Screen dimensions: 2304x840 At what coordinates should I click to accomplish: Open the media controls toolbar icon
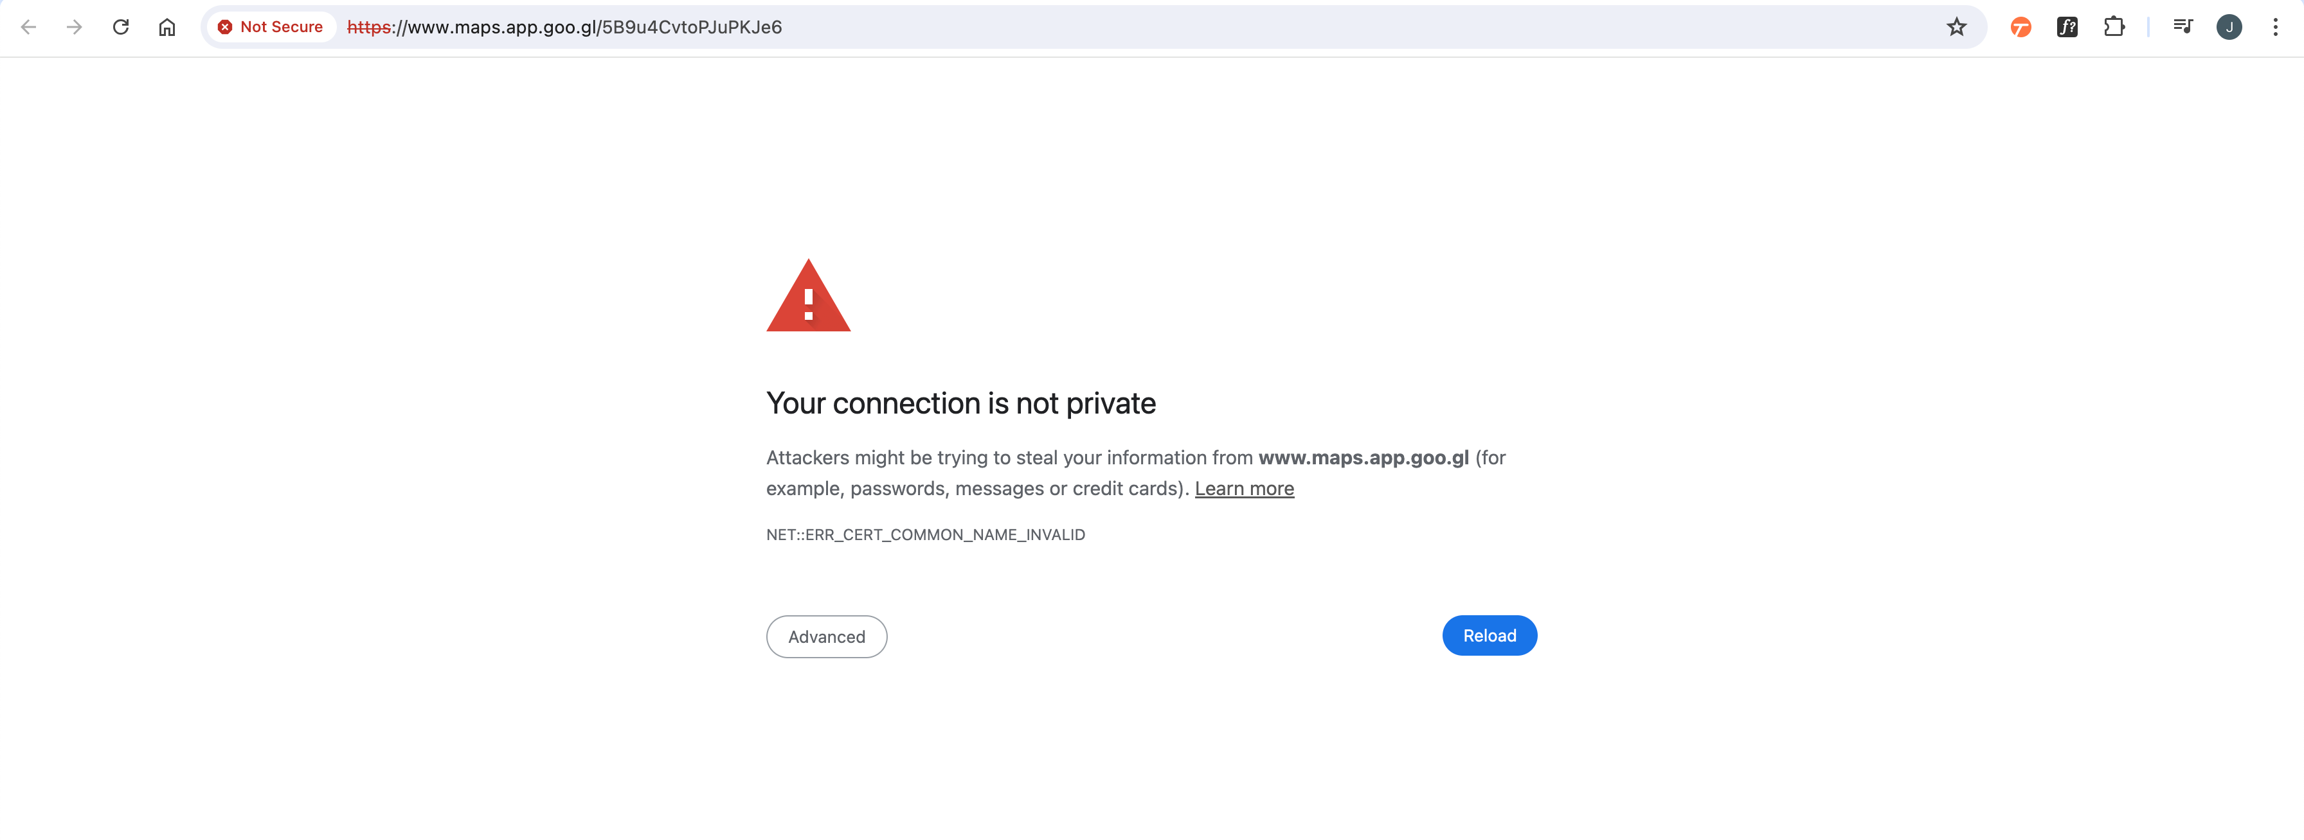2182,27
